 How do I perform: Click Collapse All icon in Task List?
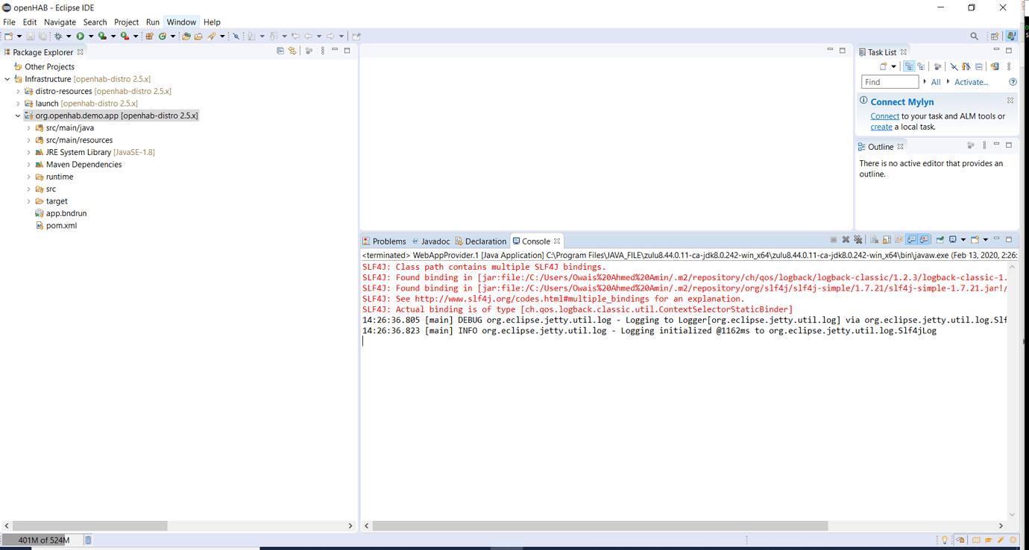pos(979,66)
